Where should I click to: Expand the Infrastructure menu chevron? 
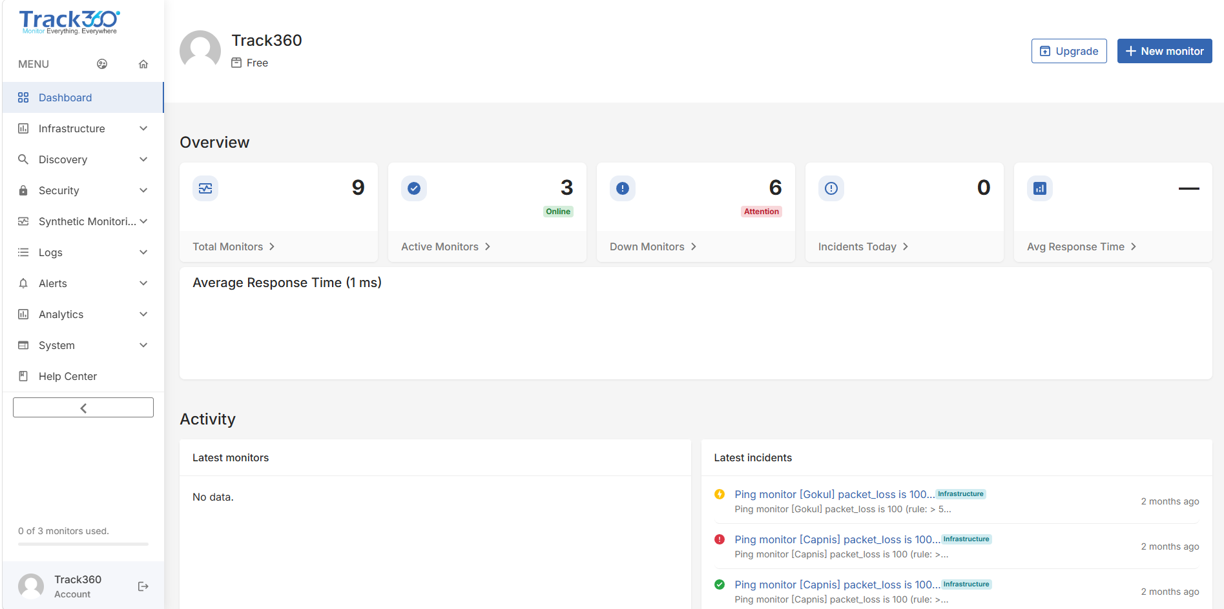pos(143,128)
